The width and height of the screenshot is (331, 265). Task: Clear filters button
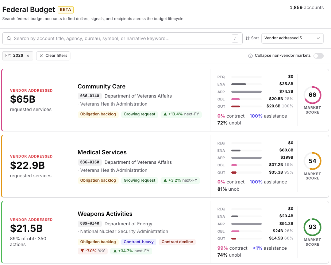point(53,56)
